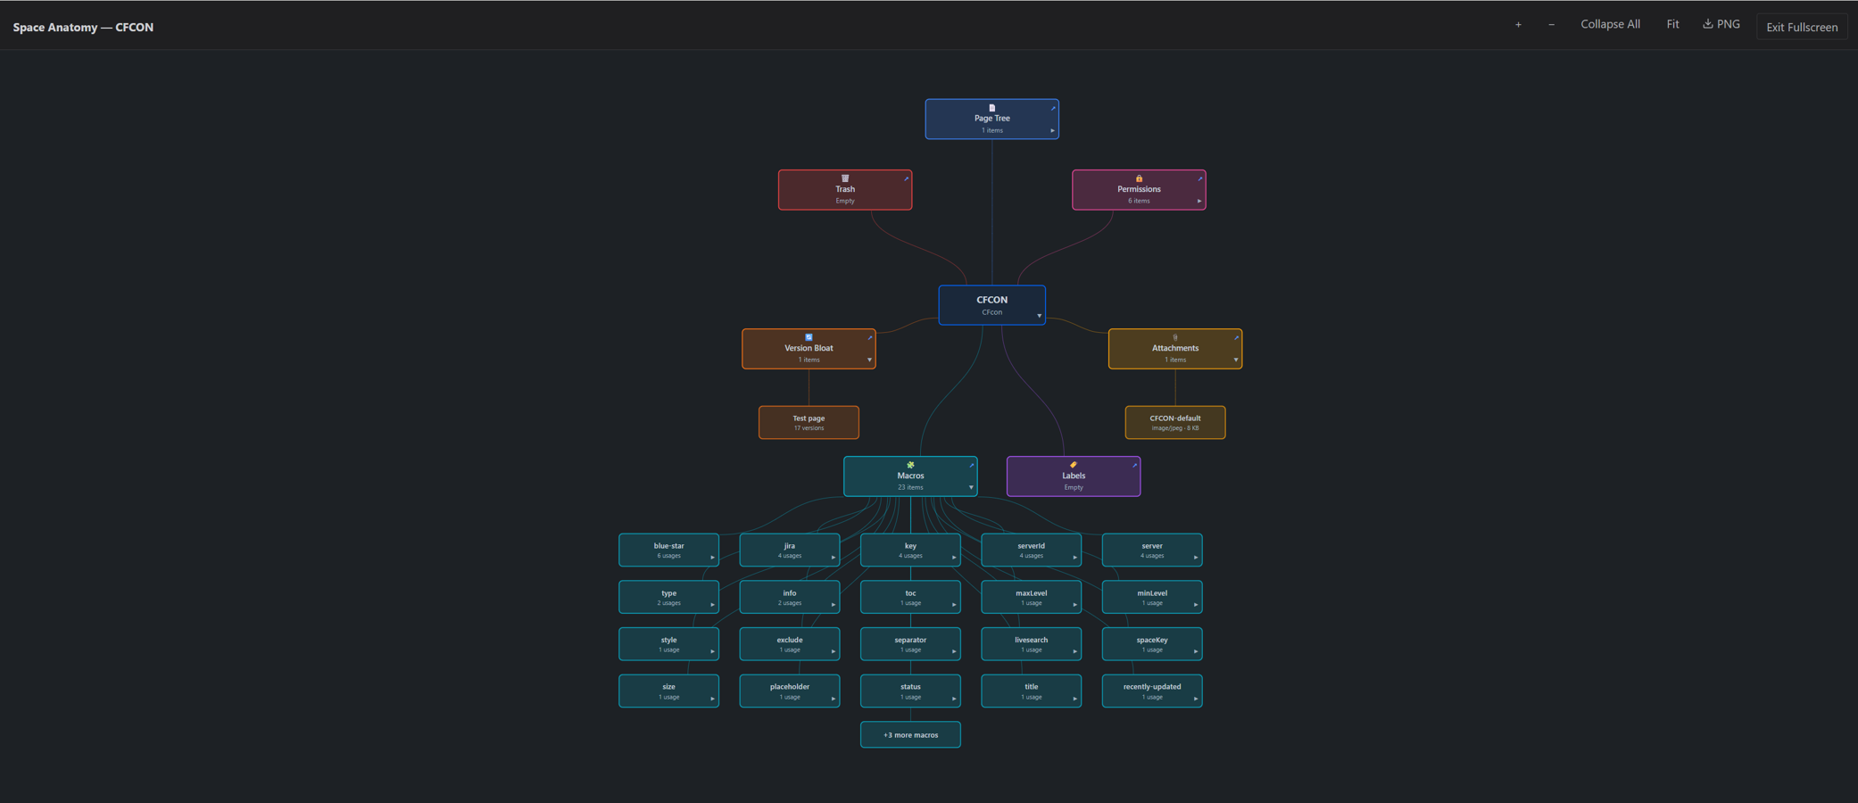This screenshot has height=803, width=1858.
Task: Click the puzzle piece icon on Macros node
Action: [x=910, y=465]
